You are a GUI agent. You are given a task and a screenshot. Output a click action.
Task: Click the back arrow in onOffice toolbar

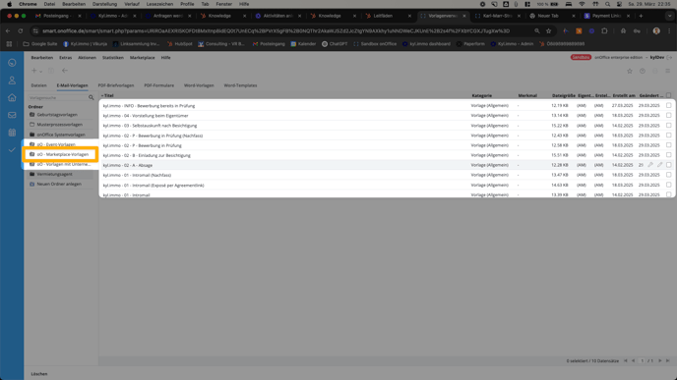click(x=65, y=71)
